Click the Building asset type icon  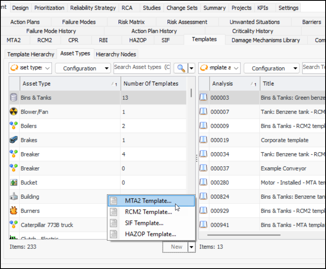[x=14, y=197]
